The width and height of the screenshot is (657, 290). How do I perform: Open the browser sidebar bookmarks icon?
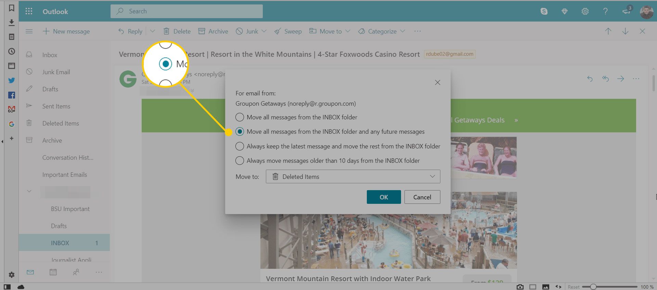tap(11, 8)
